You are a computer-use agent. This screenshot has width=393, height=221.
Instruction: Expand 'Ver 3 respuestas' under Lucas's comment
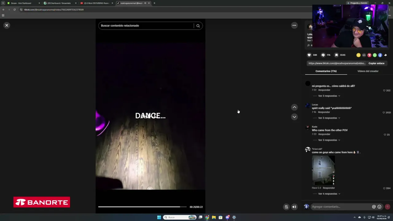point(329,118)
